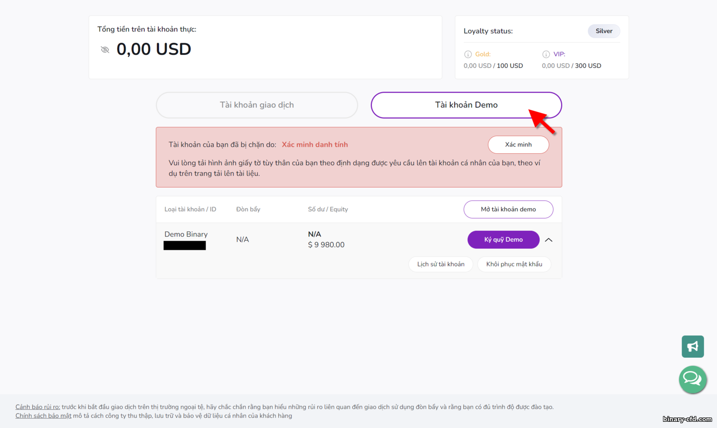Switch to Tài khoản giao dịch tab
Viewport: 717px width, 428px height.
point(257,105)
